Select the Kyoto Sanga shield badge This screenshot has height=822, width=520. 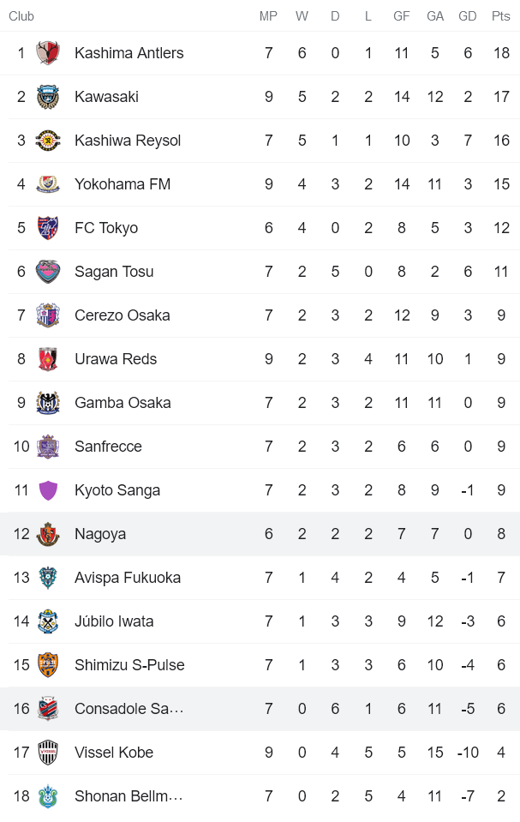[49, 489]
